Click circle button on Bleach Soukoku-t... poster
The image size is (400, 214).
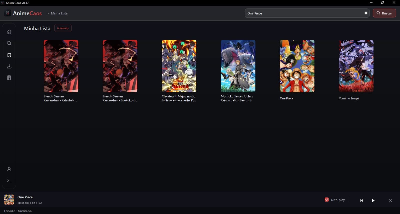(x=133, y=44)
